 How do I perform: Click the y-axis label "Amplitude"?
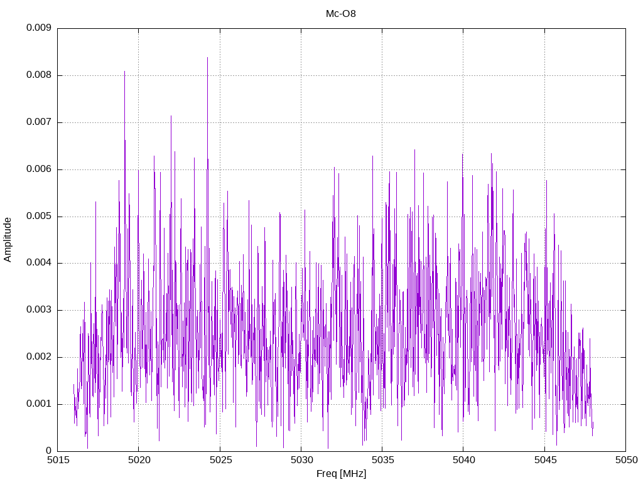8,240
